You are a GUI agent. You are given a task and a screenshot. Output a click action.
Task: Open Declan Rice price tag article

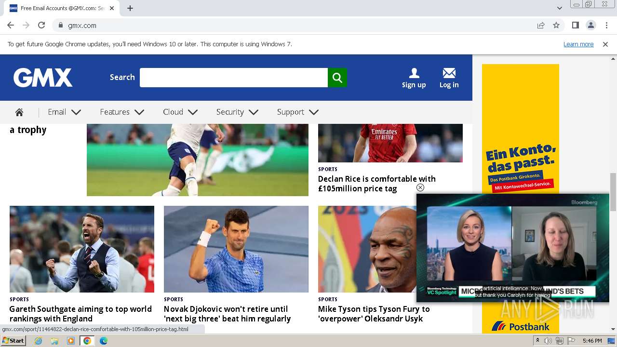pos(376,184)
